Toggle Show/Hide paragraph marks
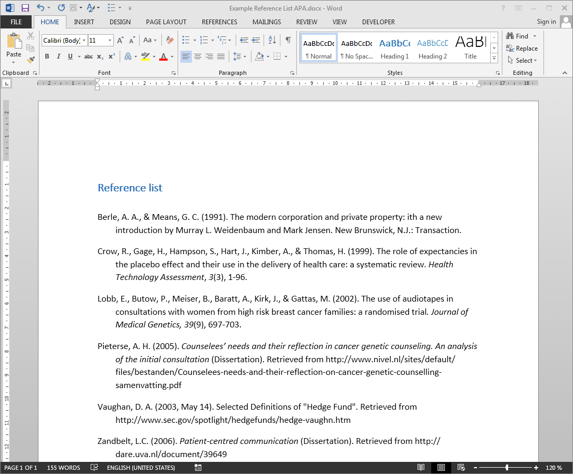 pyautogui.click(x=288, y=40)
